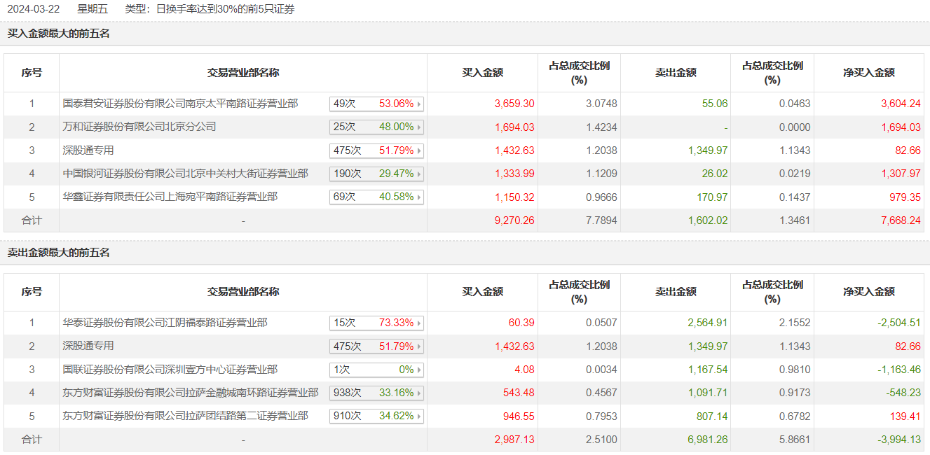Click the arrow icon beside 48.00%
This screenshot has width=930, height=455.
419,127
